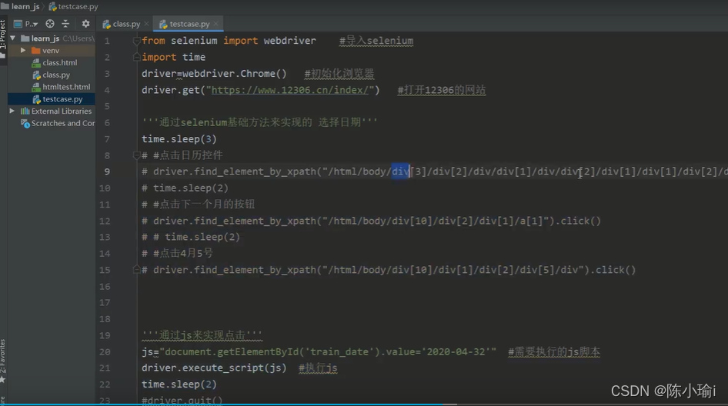Click the #driver.quit() comment on line 23

[x=182, y=400]
